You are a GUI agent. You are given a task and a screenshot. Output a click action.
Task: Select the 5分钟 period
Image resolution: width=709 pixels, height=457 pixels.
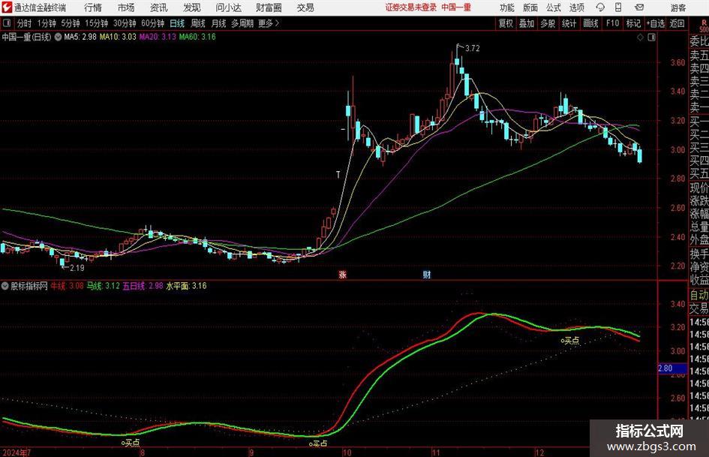70,23
